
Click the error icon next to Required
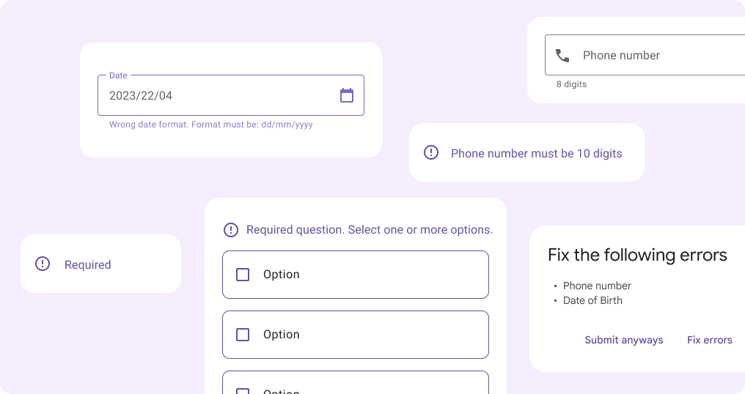point(43,264)
